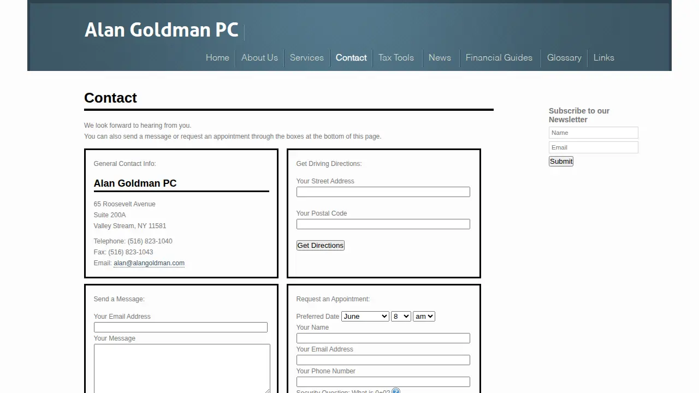Click the appointment Your Name field
This screenshot has width=699, height=393.
[x=383, y=338]
